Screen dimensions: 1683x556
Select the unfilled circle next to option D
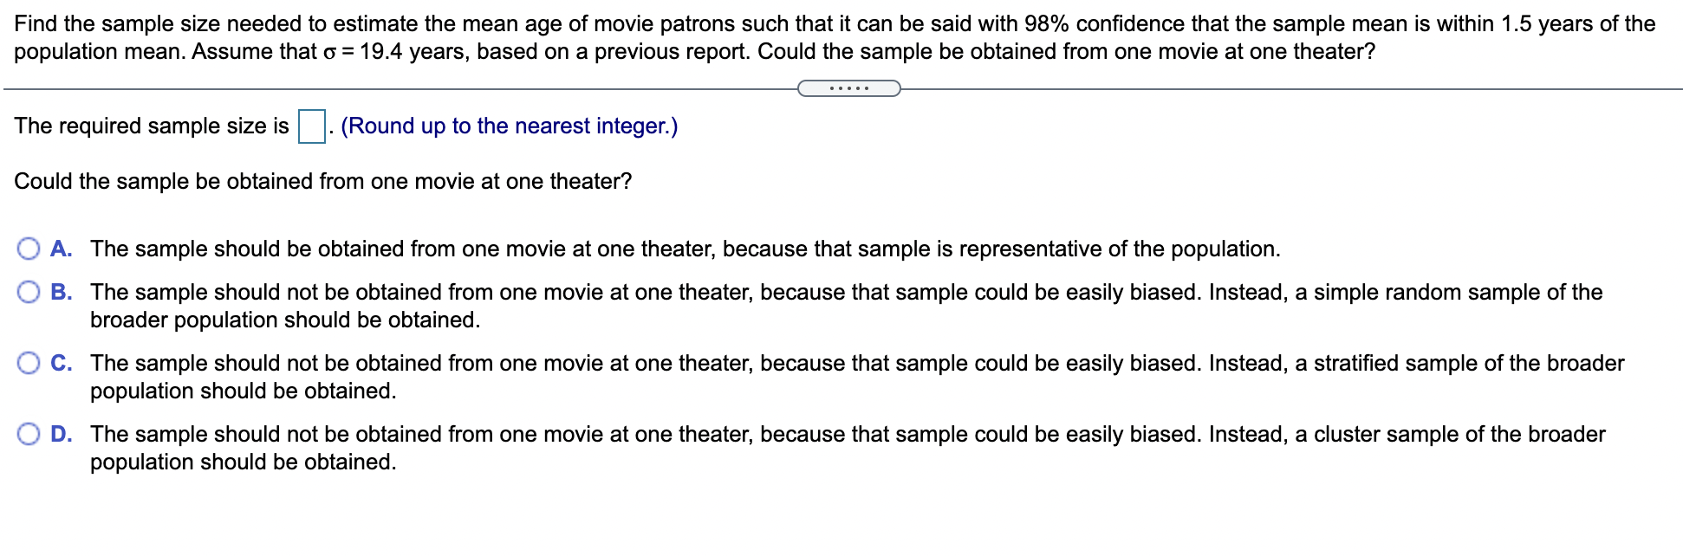pyautogui.click(x=29, y=435)
